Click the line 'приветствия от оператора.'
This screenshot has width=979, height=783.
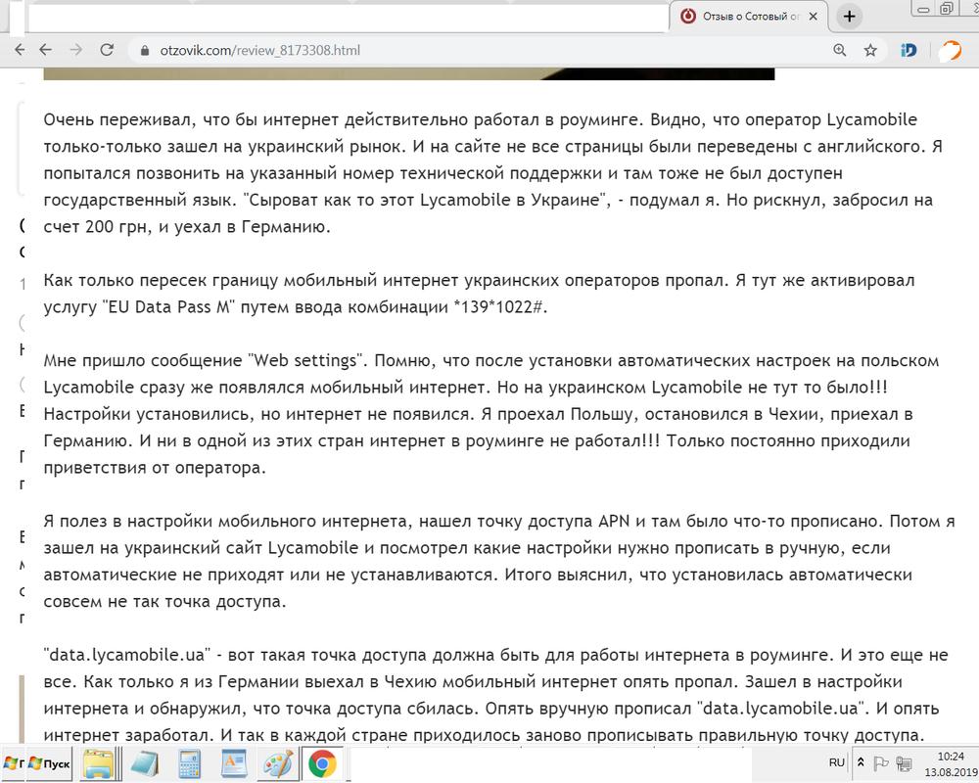click(x=155, y=468)
